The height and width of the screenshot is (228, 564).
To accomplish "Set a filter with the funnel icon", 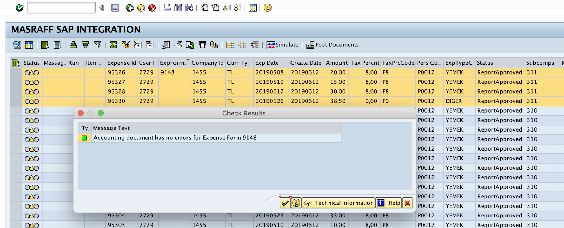I will pos(98,45).
